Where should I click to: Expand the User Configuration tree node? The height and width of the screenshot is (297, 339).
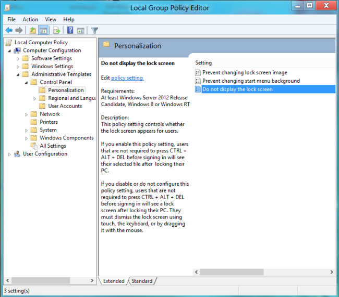9,154
